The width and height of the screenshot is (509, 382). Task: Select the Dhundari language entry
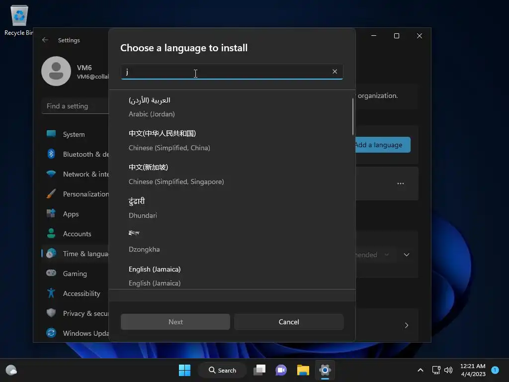(232, 208)
